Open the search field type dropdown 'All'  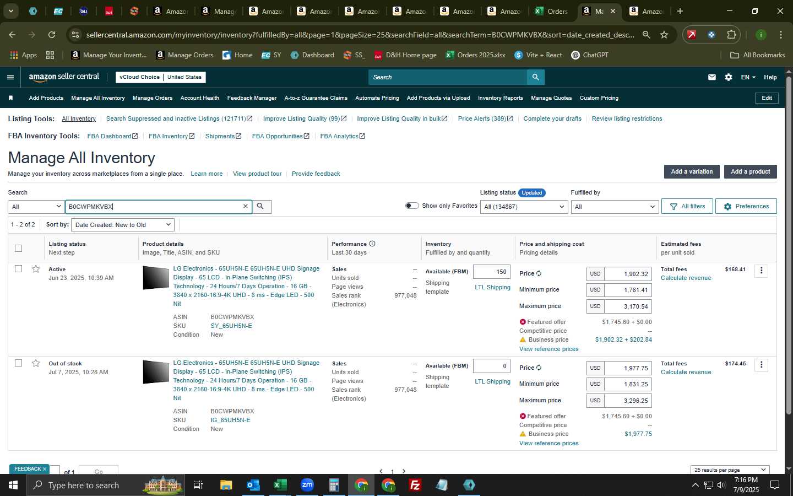[x=36, y=207]
